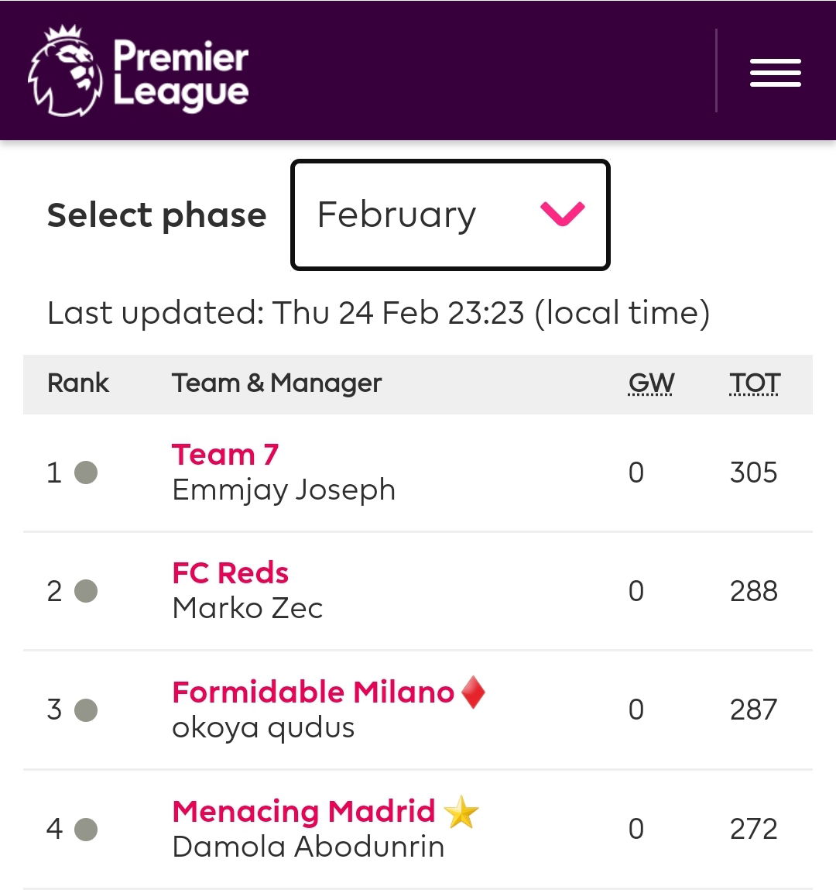Open the FC Reds team link
The image size is (836, 890).
(230, 572)
